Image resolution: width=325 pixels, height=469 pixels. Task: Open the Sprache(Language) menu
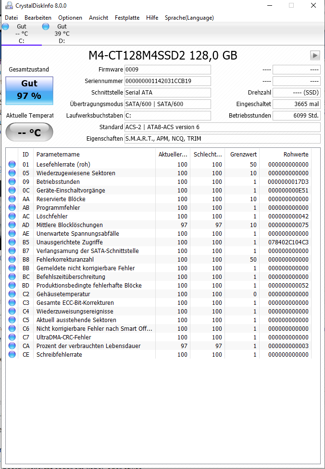(189, 18)
